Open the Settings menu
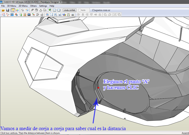 (43, 6)
